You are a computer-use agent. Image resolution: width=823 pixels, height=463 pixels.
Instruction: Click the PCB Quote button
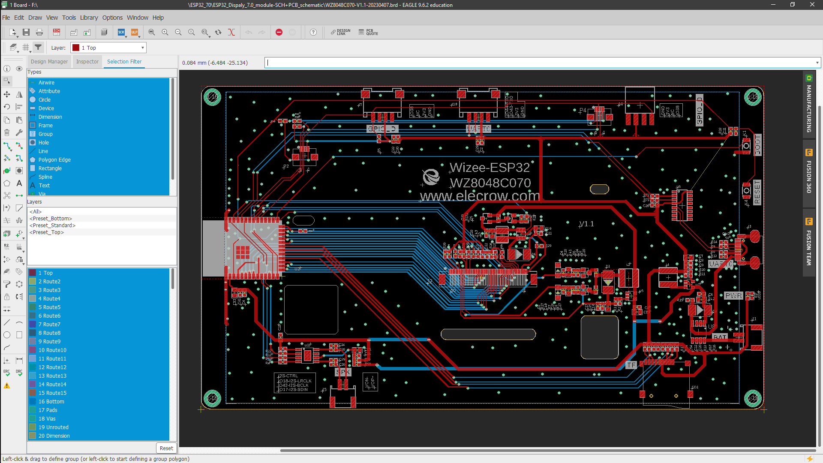369,32
